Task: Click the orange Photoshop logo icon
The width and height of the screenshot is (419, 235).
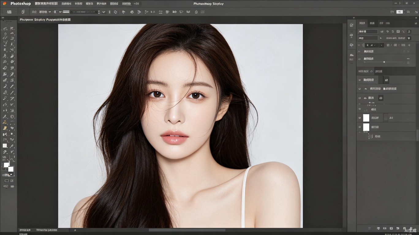Action: click(5, 4)
